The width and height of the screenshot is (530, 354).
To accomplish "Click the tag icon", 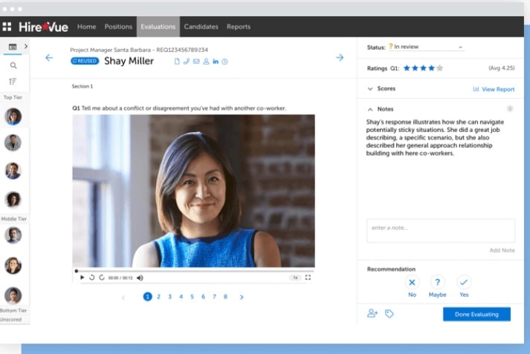I will [389, 314].
